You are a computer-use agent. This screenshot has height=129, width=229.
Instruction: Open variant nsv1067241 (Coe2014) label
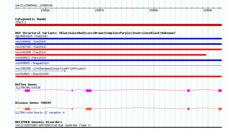(x=31, y=47)
